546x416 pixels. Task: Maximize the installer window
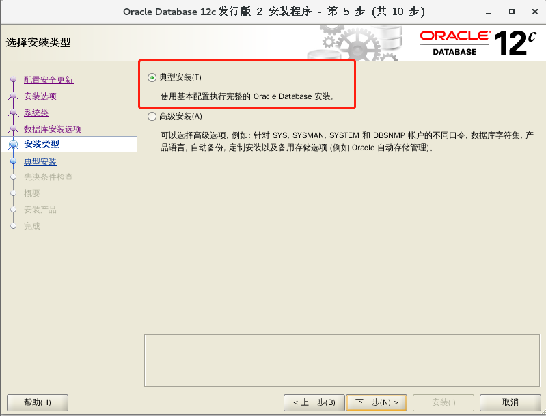(512, 12)
